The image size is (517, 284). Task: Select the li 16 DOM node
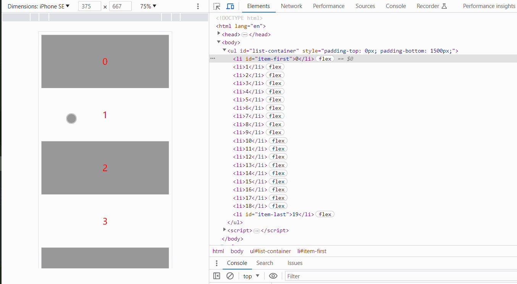click(250, 189)
